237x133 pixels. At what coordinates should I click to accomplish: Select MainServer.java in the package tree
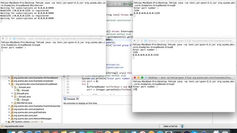tap(24, 103)
